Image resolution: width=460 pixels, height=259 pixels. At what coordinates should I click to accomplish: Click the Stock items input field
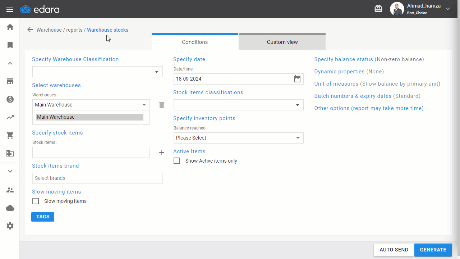[91, 152]
